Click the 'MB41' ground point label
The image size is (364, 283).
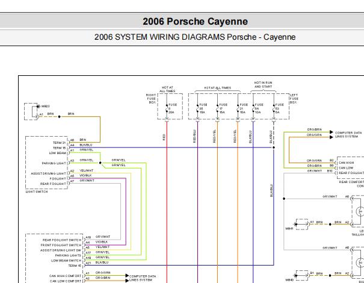point(289,229)
